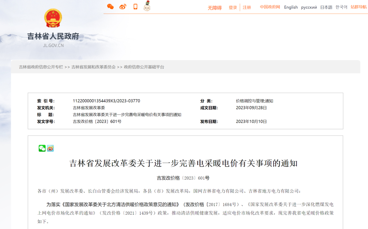Select the 日本語 language option
This screenshot has width=368, height=229.
tap(326, 7)
